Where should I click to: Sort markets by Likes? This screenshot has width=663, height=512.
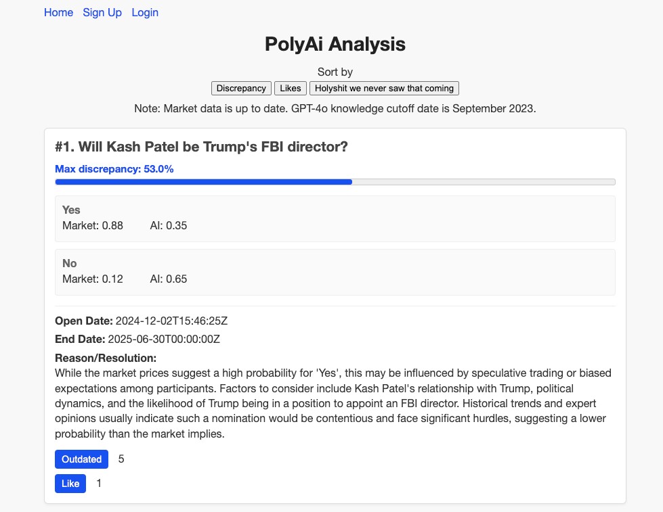(291, 89)
